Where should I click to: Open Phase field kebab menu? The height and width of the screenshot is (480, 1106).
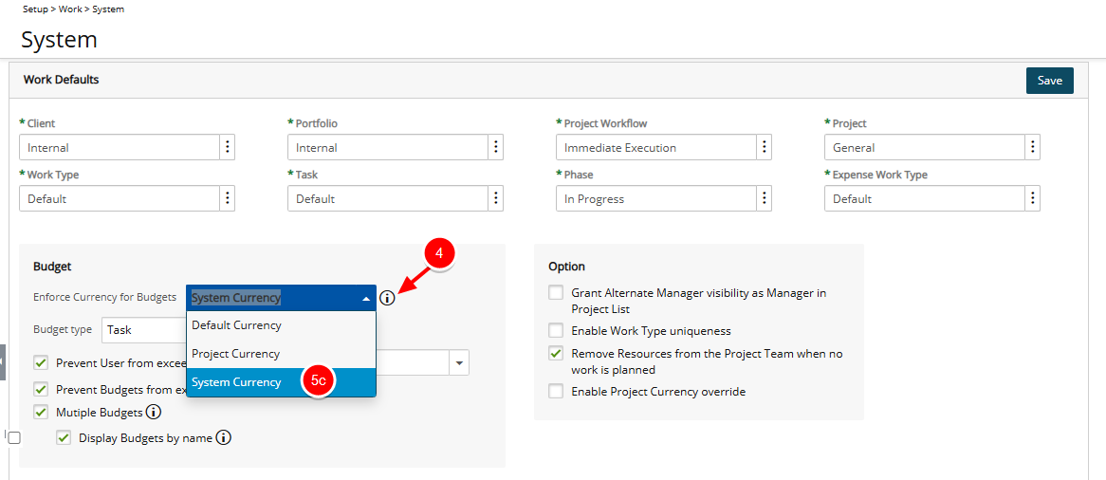pyautogui.click(x=764, y=198)
